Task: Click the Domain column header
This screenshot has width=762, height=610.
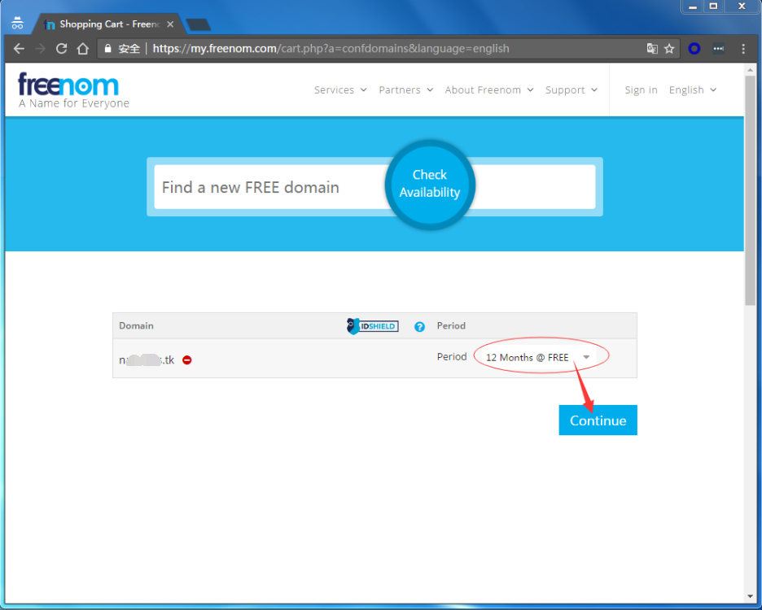Action: pos(136,326)
